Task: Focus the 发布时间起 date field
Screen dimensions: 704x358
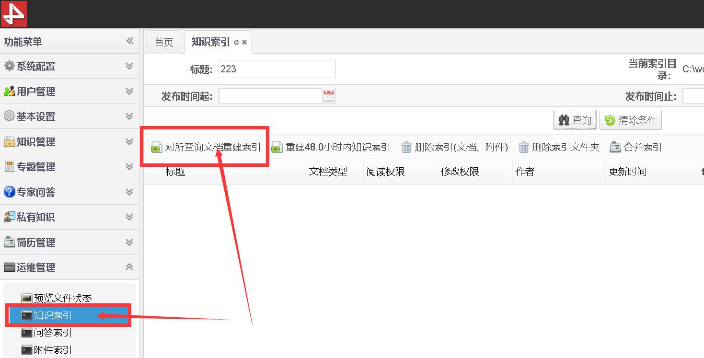Action: pos(271,96)
